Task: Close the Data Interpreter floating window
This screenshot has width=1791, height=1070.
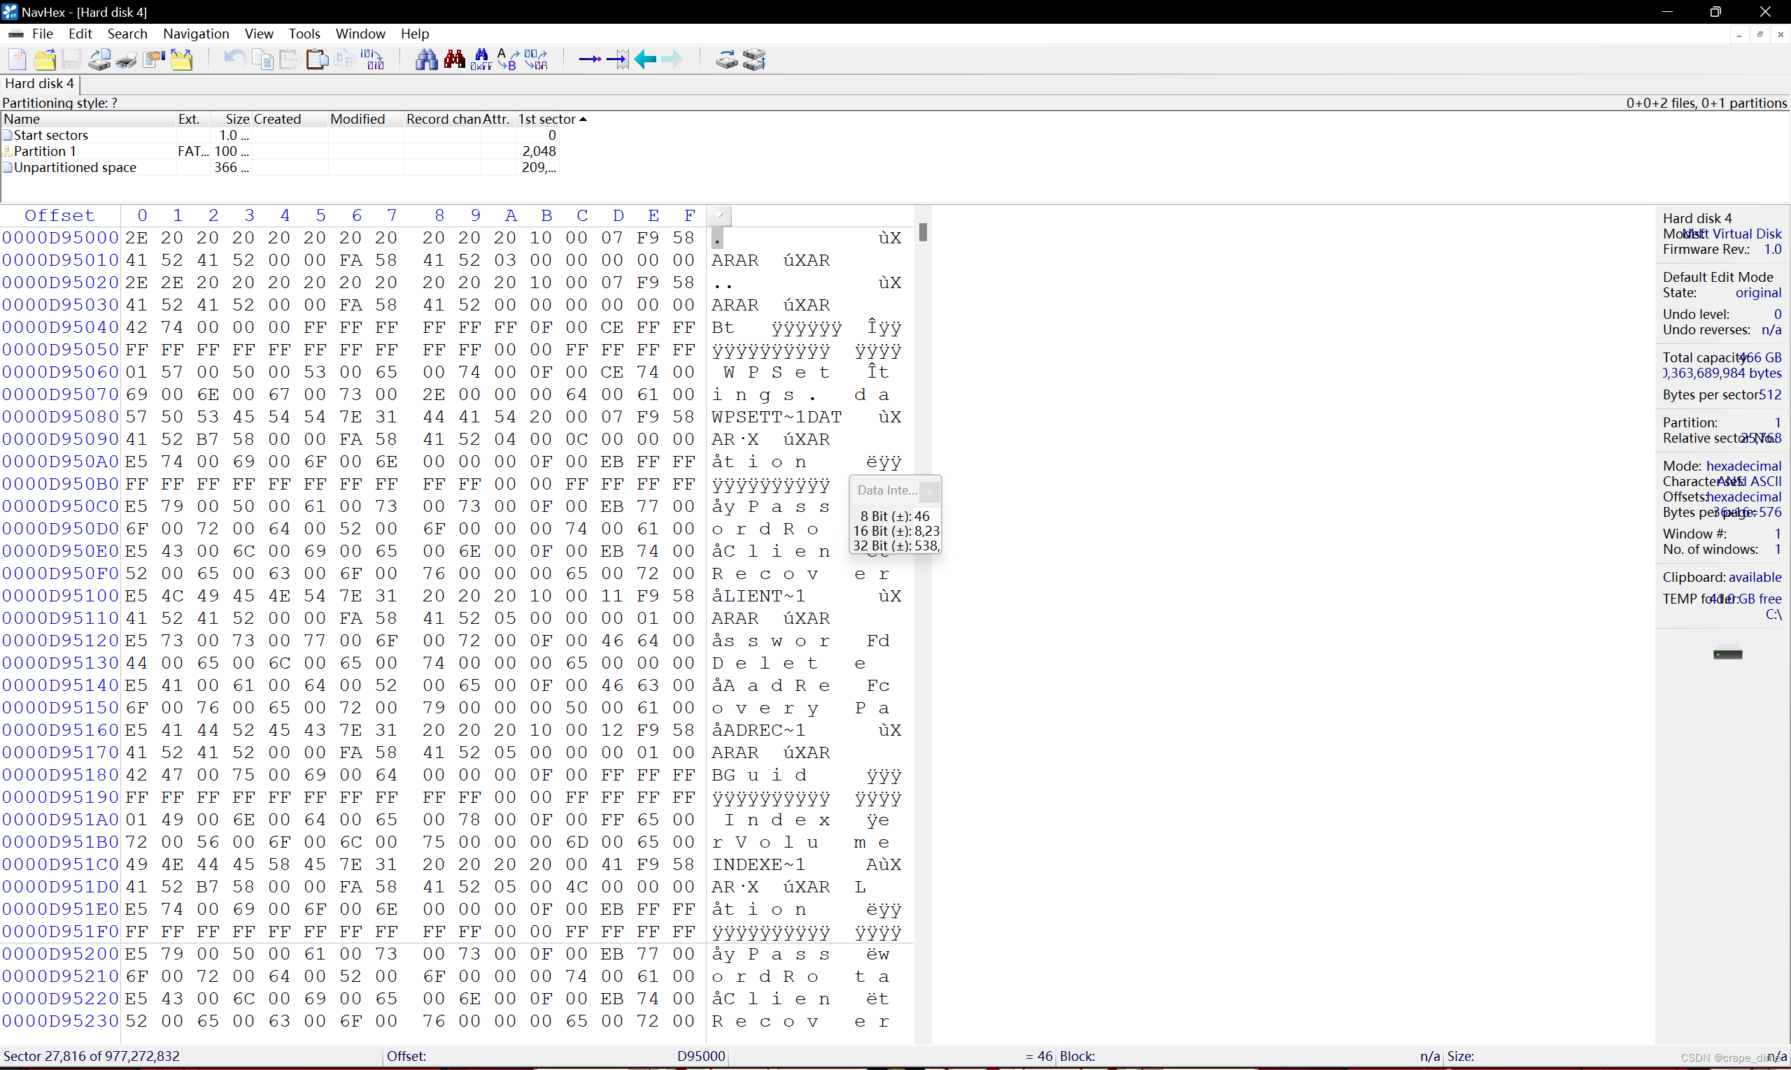Action: (x=930, y=492)
